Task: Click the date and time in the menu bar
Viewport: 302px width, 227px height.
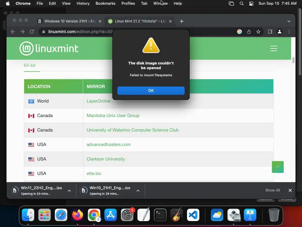Action: (277, 3)
